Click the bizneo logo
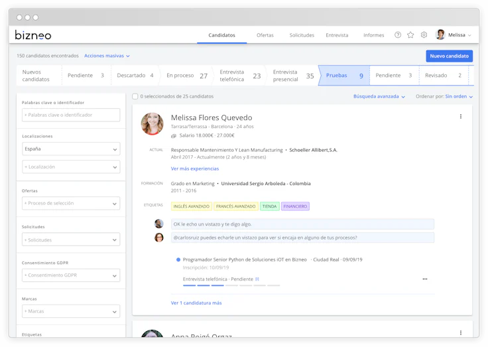The image size is (488, 347). pos(33,35)
